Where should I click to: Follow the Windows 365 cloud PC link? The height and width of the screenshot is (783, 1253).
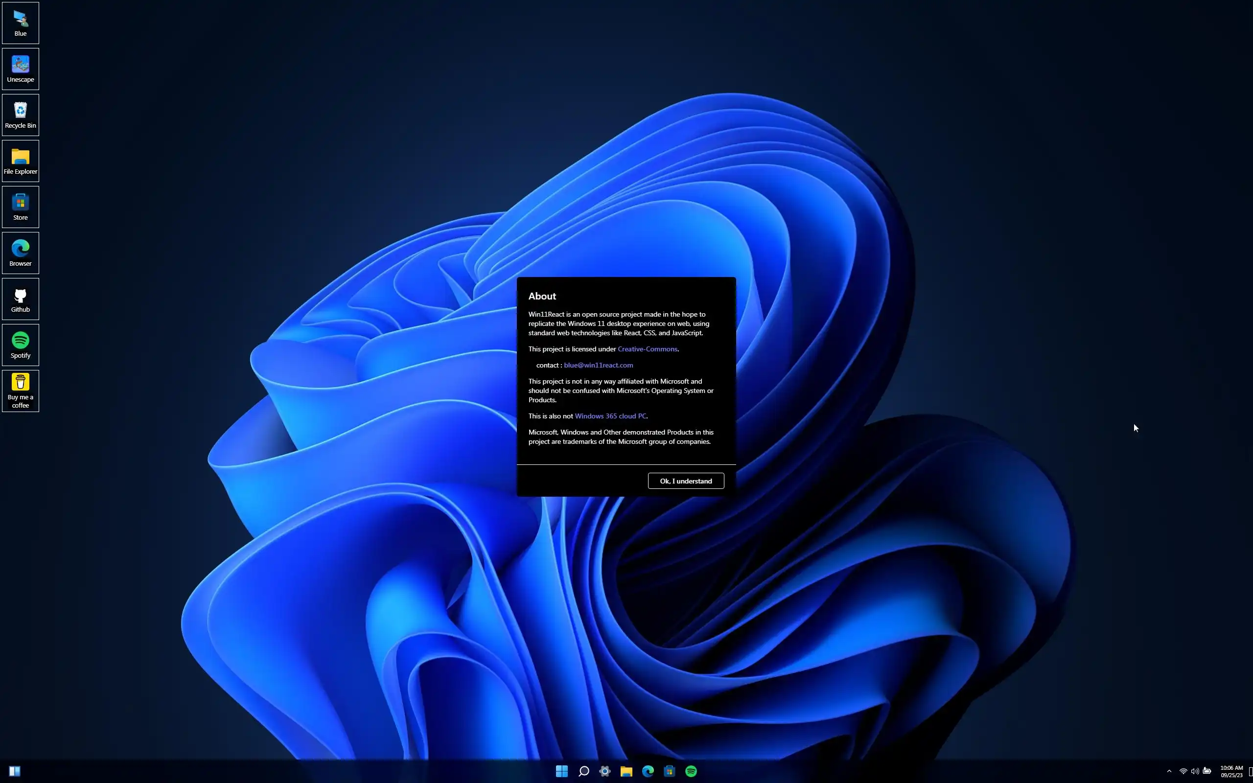tap(610, 416)
